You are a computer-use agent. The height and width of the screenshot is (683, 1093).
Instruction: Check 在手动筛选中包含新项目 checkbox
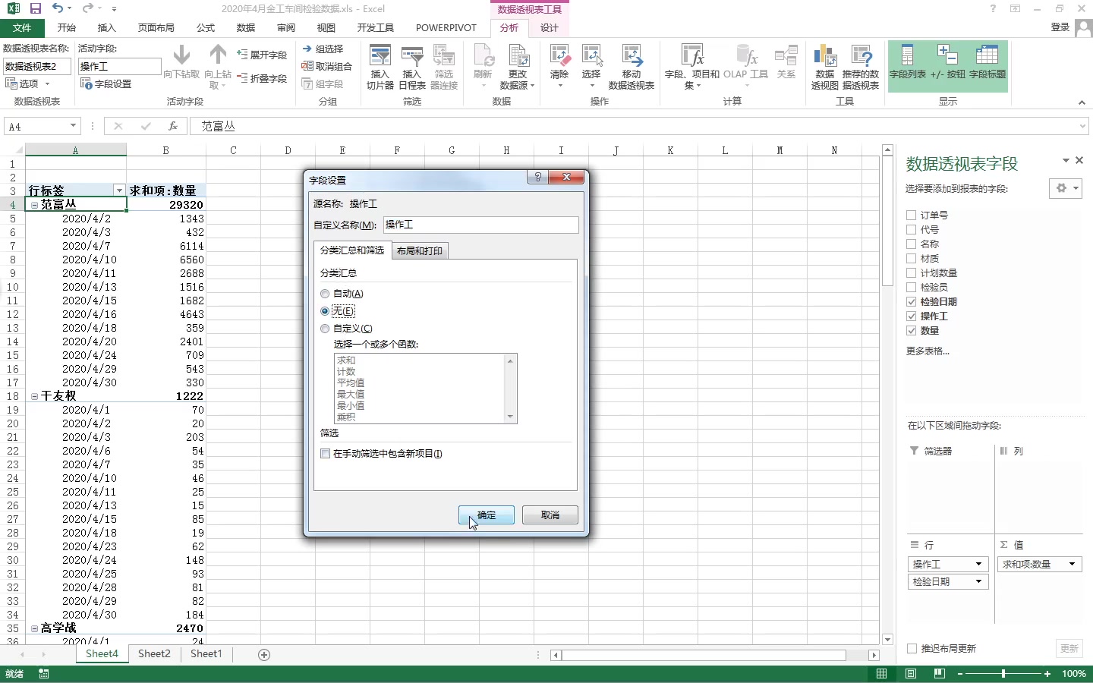point(325,454)
